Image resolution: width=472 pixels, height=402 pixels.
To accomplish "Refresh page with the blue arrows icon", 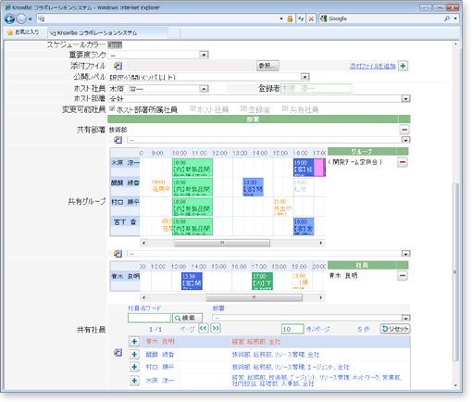I will coord(301,19).
